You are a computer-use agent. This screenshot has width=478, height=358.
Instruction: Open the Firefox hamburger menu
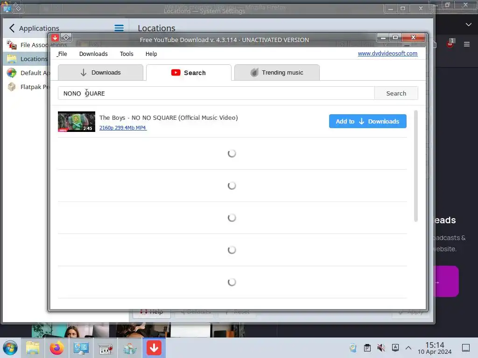[467, 44]
